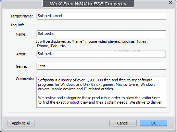Click the Artist label

click(x=21, y=54)
